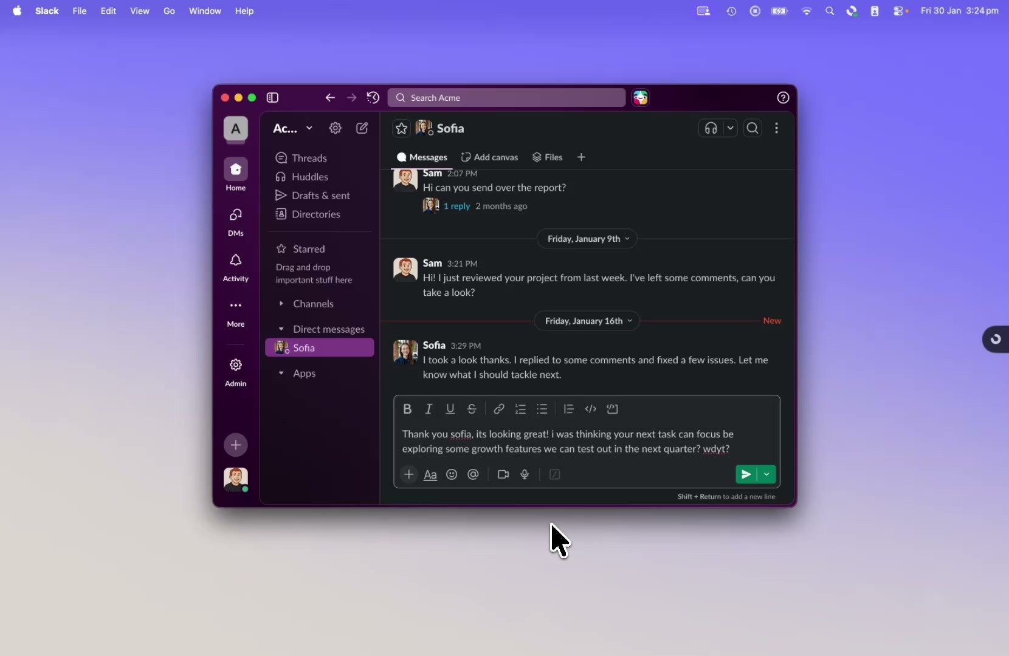Screen dimensions: 1009x656
Task: Collapse the Direct messages section
Action: [281, 330]
